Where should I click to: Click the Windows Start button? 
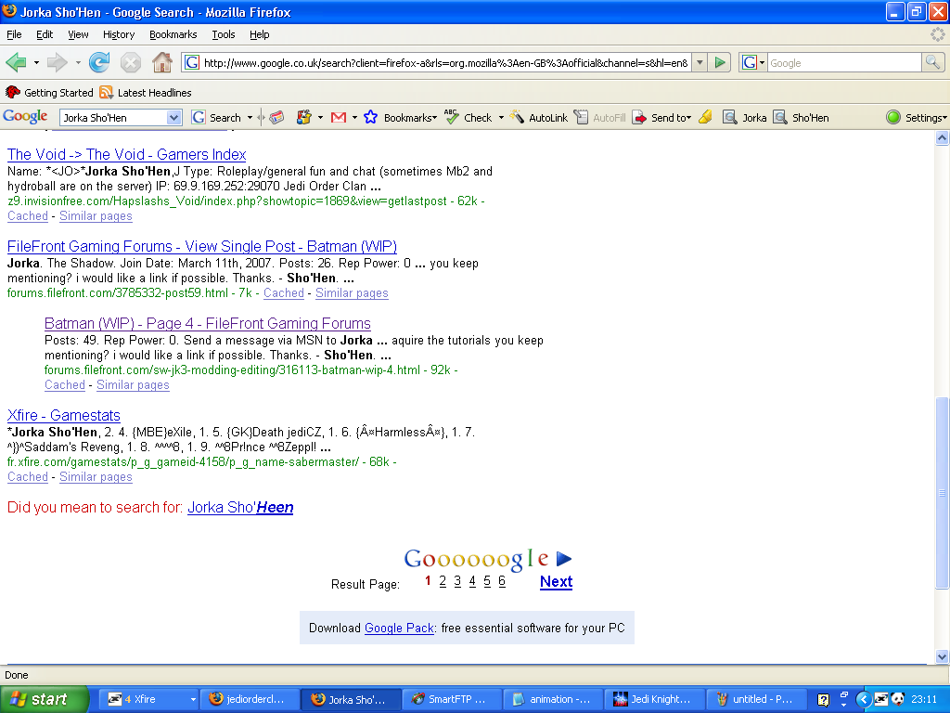pos(44,699)
